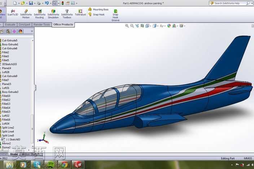This screenshot has height=169, width=254.
Task: Launch the ScanTo3D add-in
Action: click(x=13, y=13)
